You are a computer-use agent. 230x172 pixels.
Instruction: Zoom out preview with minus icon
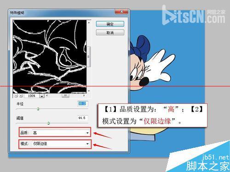[x=16, y=96]
